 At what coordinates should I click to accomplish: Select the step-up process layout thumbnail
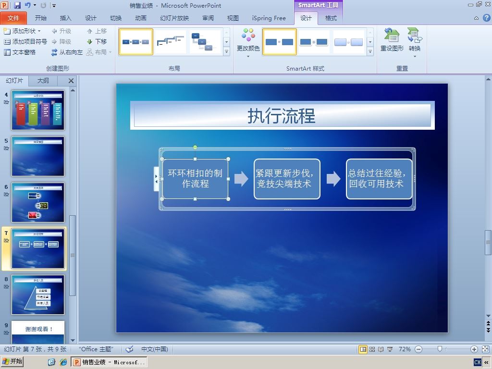click(171, 42)
